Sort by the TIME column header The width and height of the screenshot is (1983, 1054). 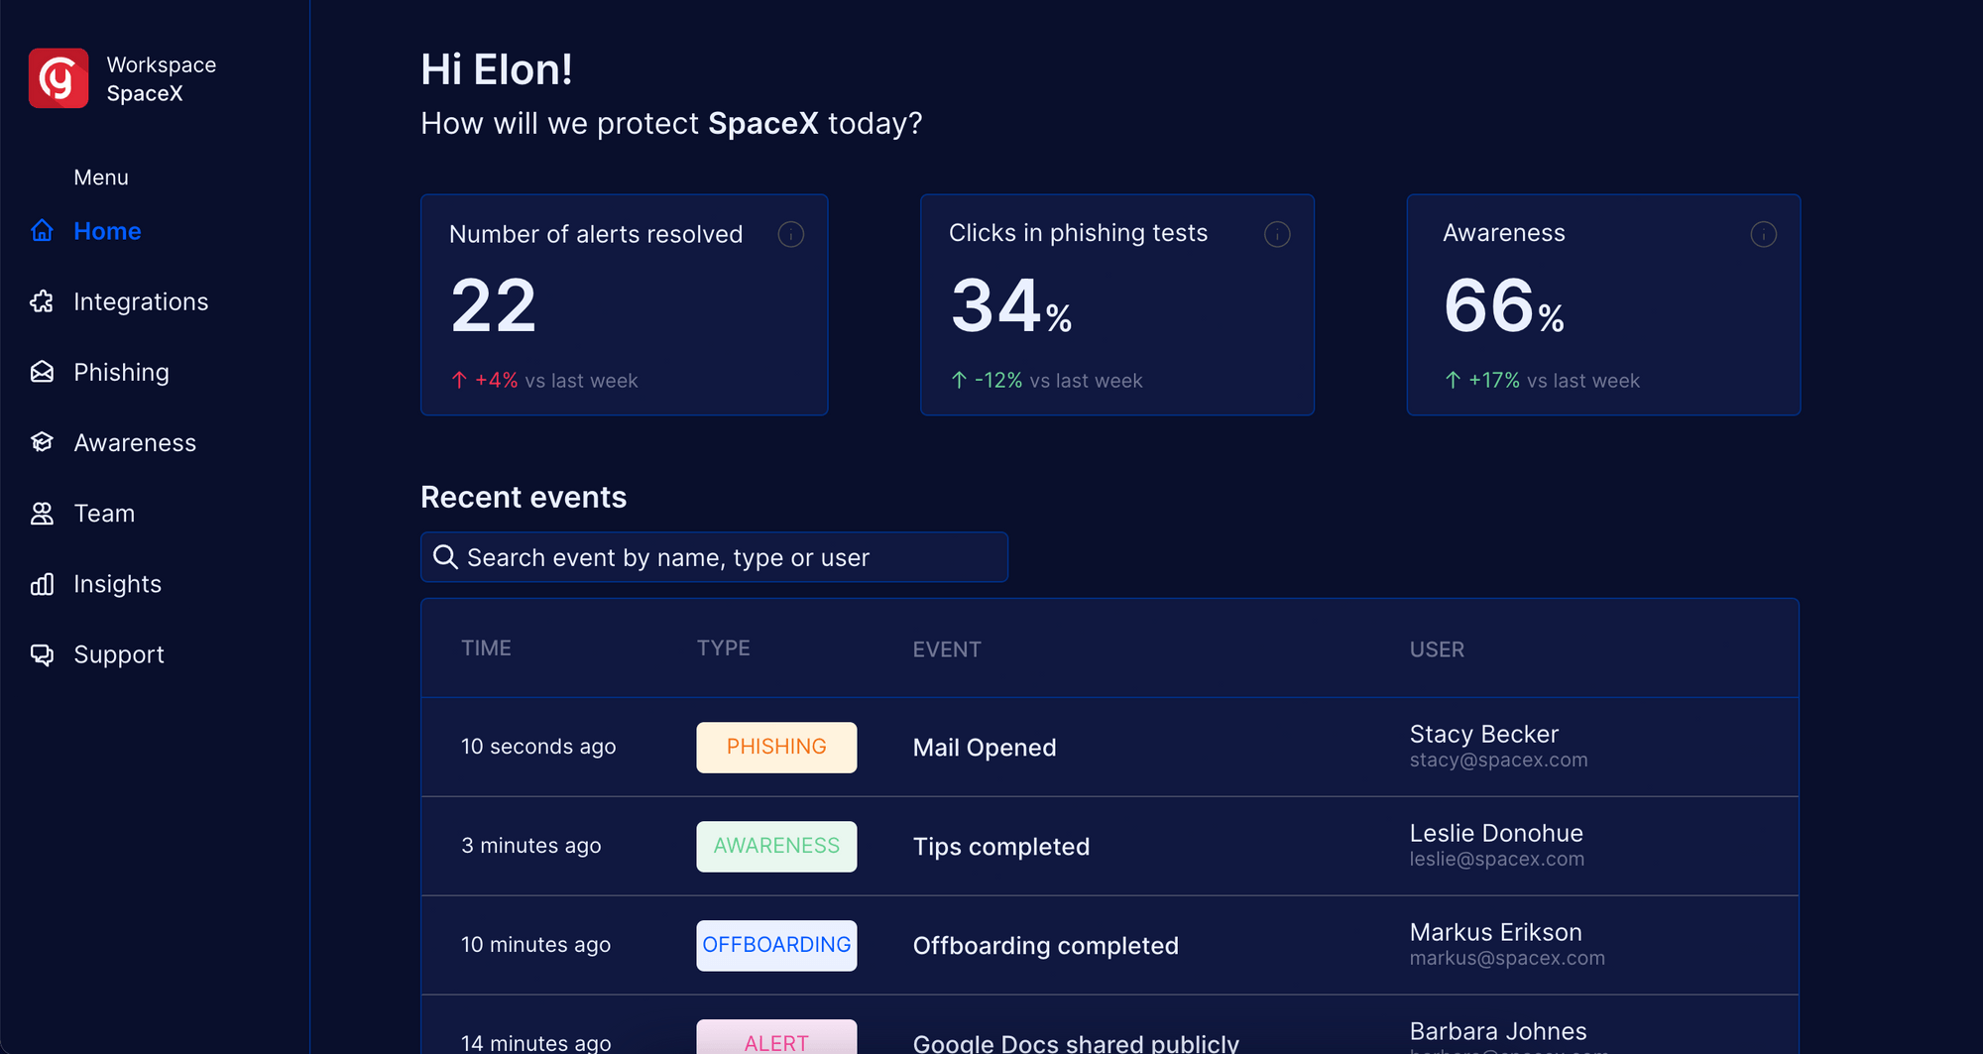(486, 648)
